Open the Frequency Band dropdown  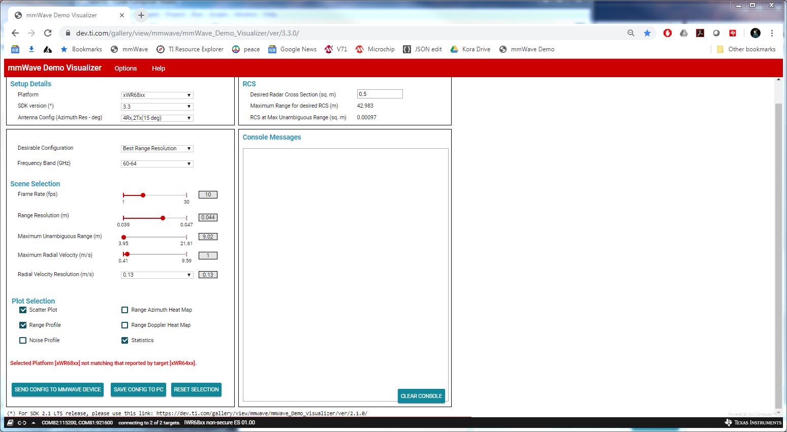(x=157, y=163)
